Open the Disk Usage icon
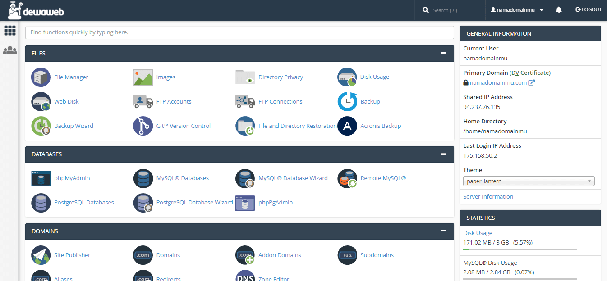The width and height of the screenshot is (607, 281). (x=347, y=77)
